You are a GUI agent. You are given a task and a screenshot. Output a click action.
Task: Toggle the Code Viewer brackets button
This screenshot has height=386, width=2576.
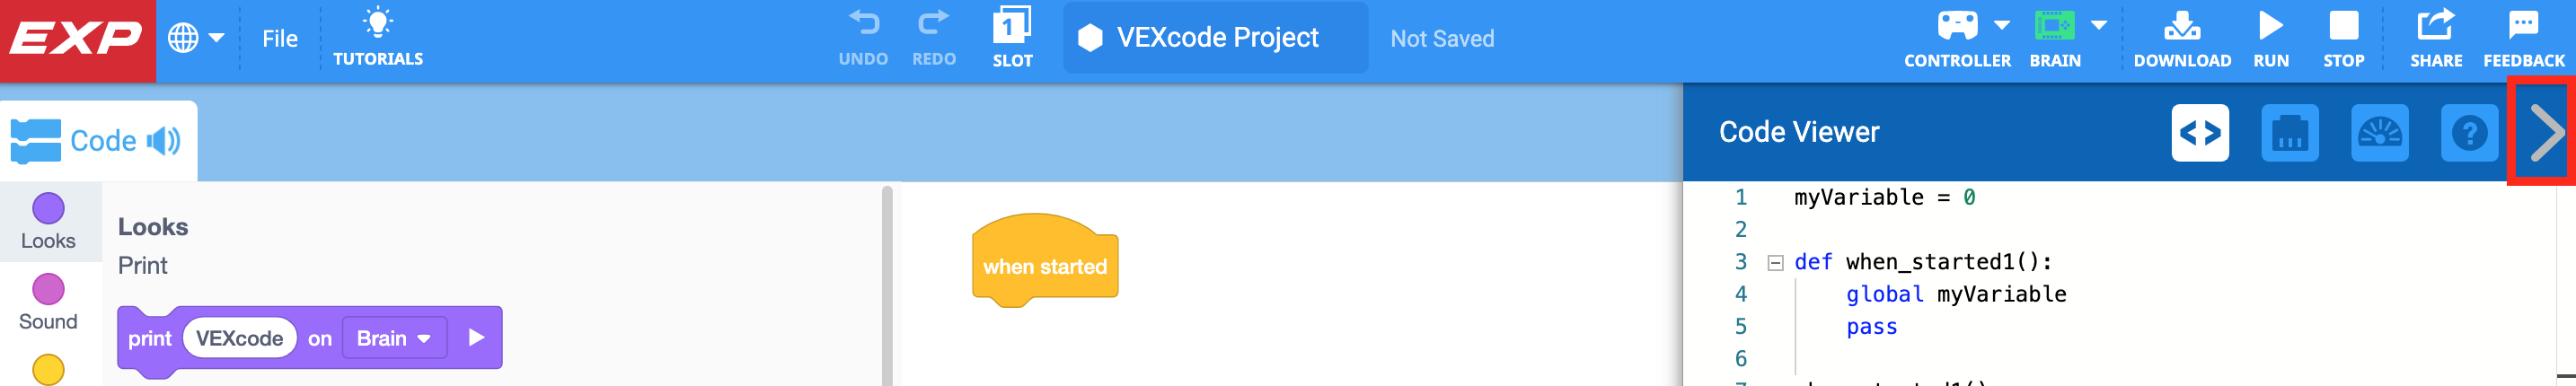2200,133
